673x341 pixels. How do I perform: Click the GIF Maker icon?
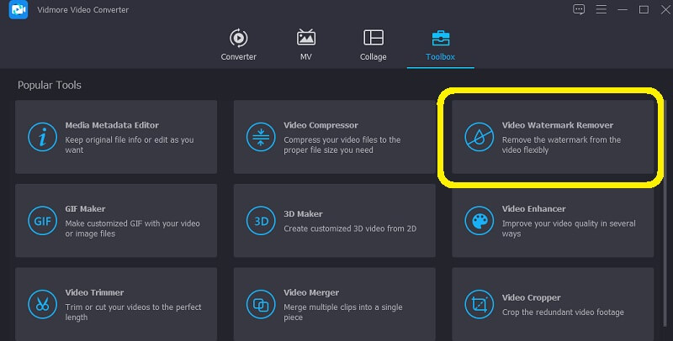click(x=43, y=221)
